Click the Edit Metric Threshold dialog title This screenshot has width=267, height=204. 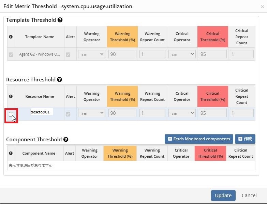tap(68, 6)
